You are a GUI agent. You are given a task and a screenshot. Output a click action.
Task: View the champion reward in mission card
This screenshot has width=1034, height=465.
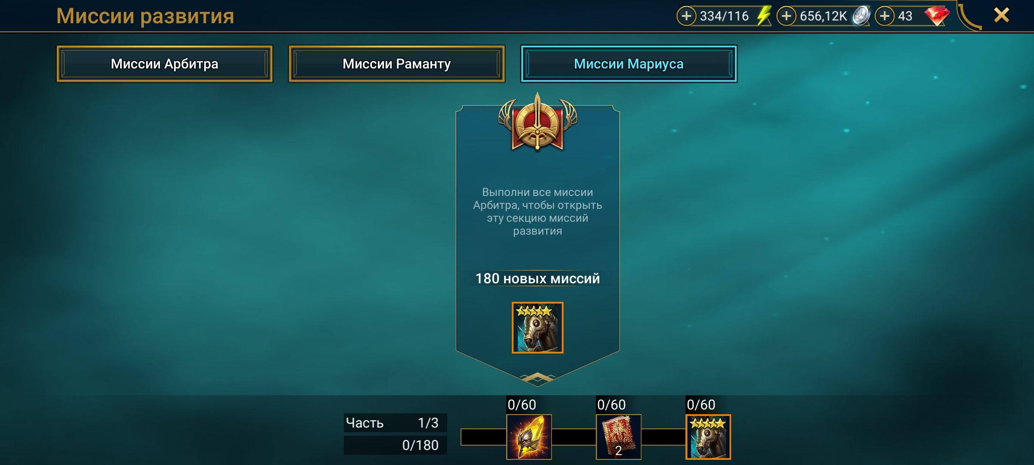tap(537, 328)
